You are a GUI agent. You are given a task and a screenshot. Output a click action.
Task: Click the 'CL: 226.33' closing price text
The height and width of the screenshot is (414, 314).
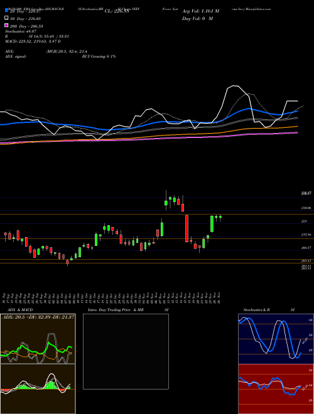pyautogui.click(x=117, y=11)
